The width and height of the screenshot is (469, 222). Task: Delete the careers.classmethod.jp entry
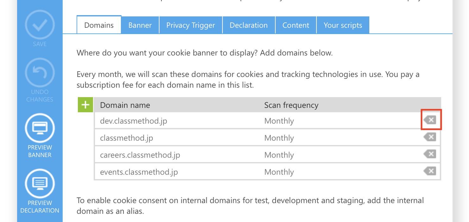coord(430,154)
